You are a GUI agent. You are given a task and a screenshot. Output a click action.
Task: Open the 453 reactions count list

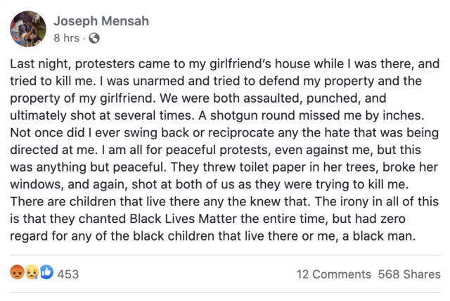68,274
